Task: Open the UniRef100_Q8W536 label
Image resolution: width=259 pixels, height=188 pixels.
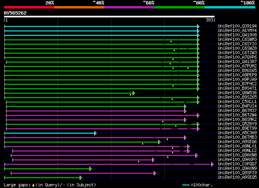Action: coord(237,93)
